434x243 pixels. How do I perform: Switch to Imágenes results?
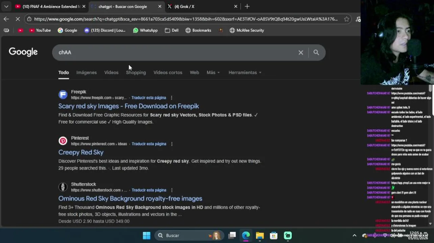(x=87, y=73)
